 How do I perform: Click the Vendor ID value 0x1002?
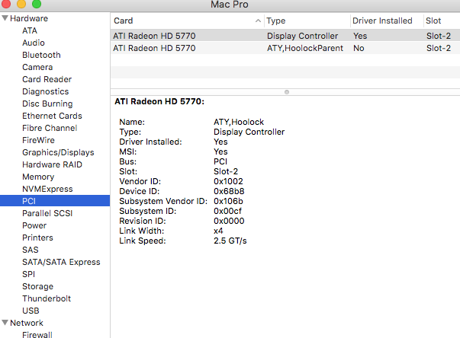pyautogui.click(x=228, y=181)
